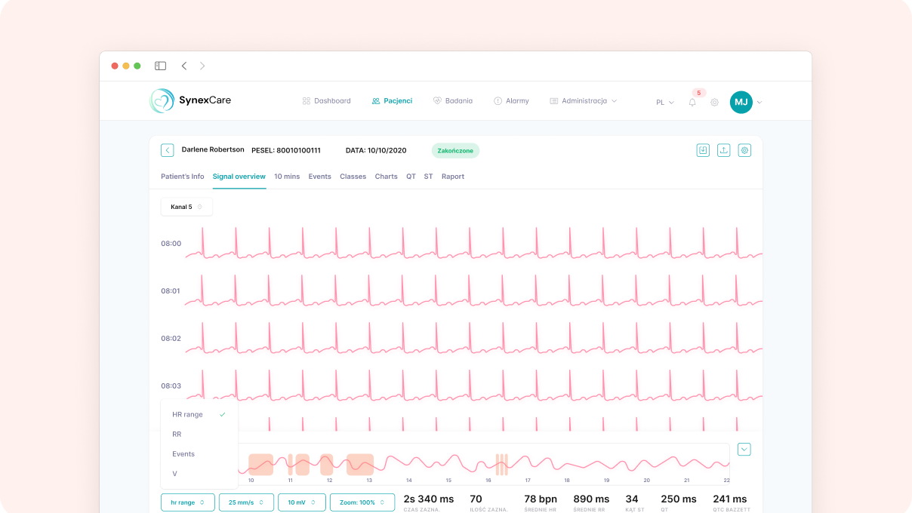Screen dimensions: 912x513
Task: Switch to the Charts tab
Action: coord(387,177)
